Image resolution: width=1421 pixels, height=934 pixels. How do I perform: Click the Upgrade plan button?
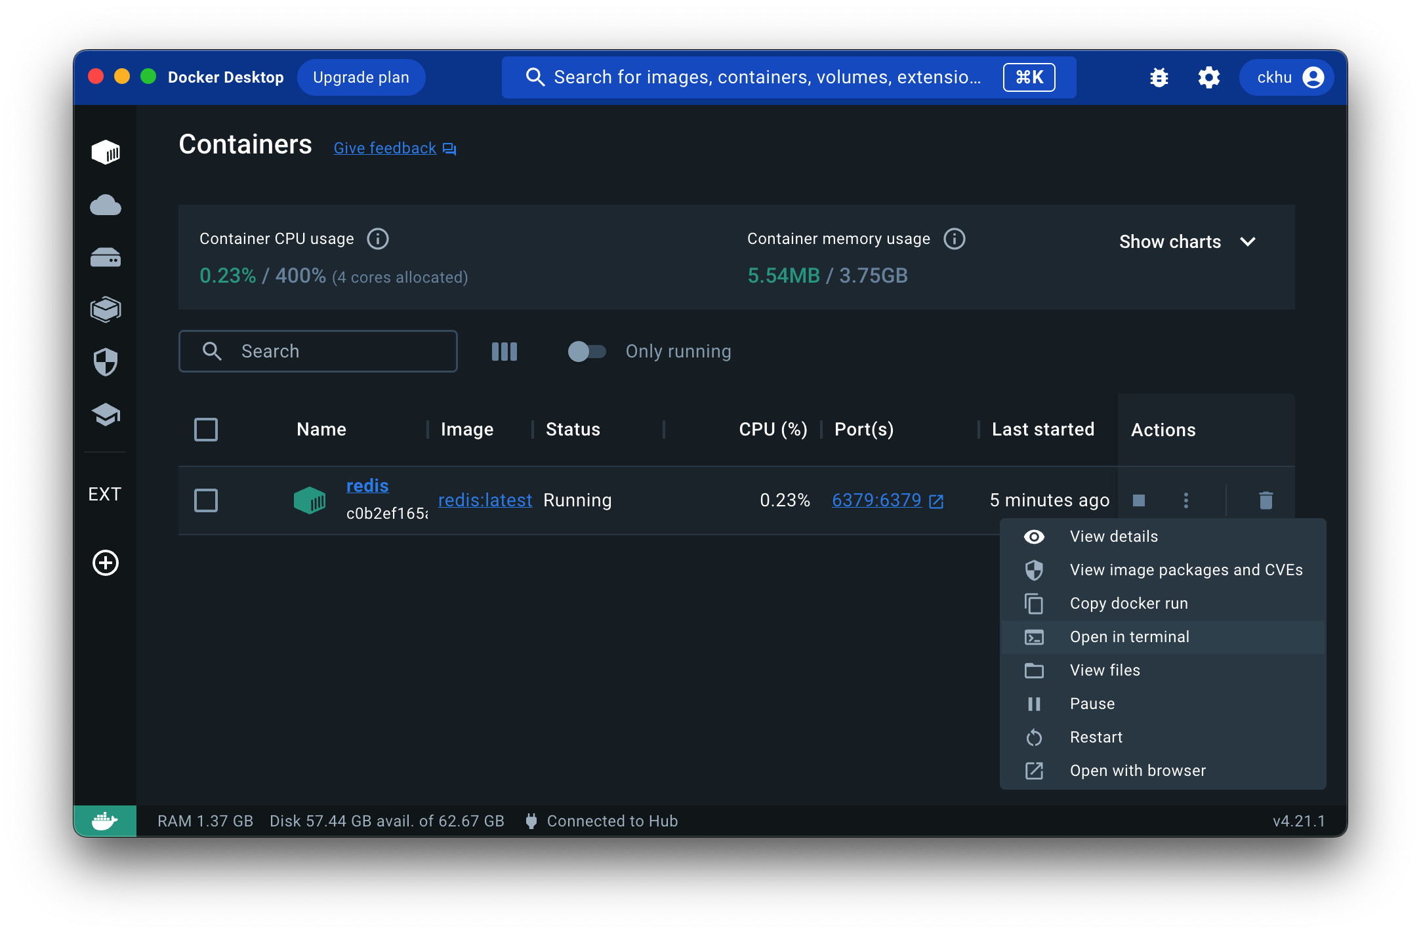(x=361, y=77)
